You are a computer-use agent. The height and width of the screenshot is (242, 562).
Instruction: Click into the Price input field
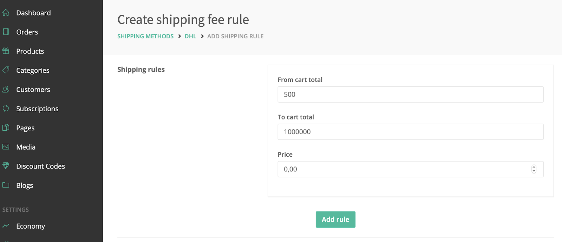click(x=404, y=169)
